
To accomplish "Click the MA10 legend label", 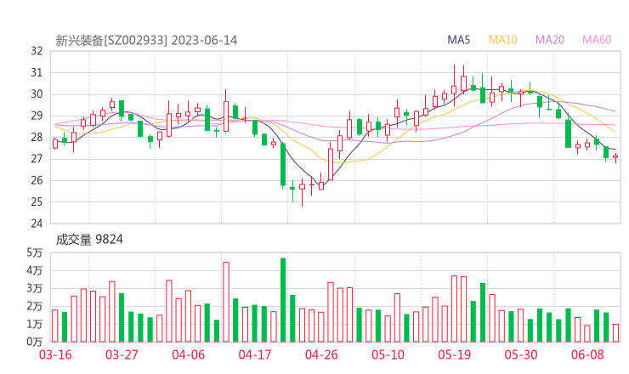I will pyautogui.click(x=502, y=40).
